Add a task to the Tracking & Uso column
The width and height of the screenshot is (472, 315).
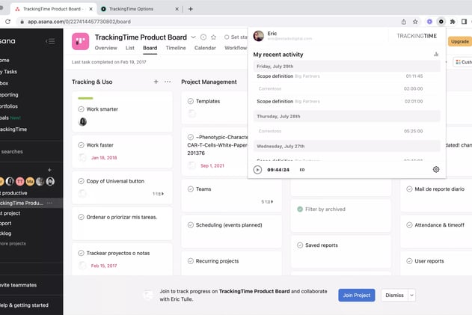(x=156, y=82)
